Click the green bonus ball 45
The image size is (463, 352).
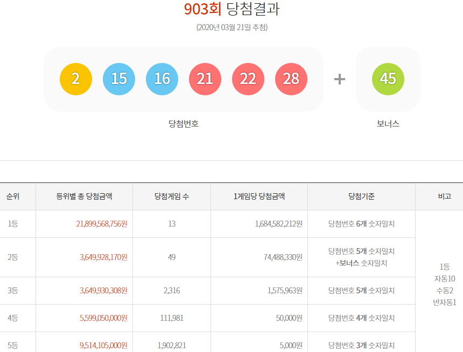[x=388, y=79]
